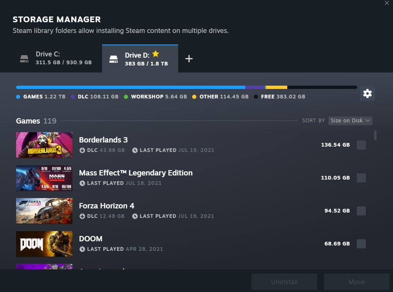Switch to the Drive C: tab
The width and height of the screenshot is (393, 292).
[57, 59]
